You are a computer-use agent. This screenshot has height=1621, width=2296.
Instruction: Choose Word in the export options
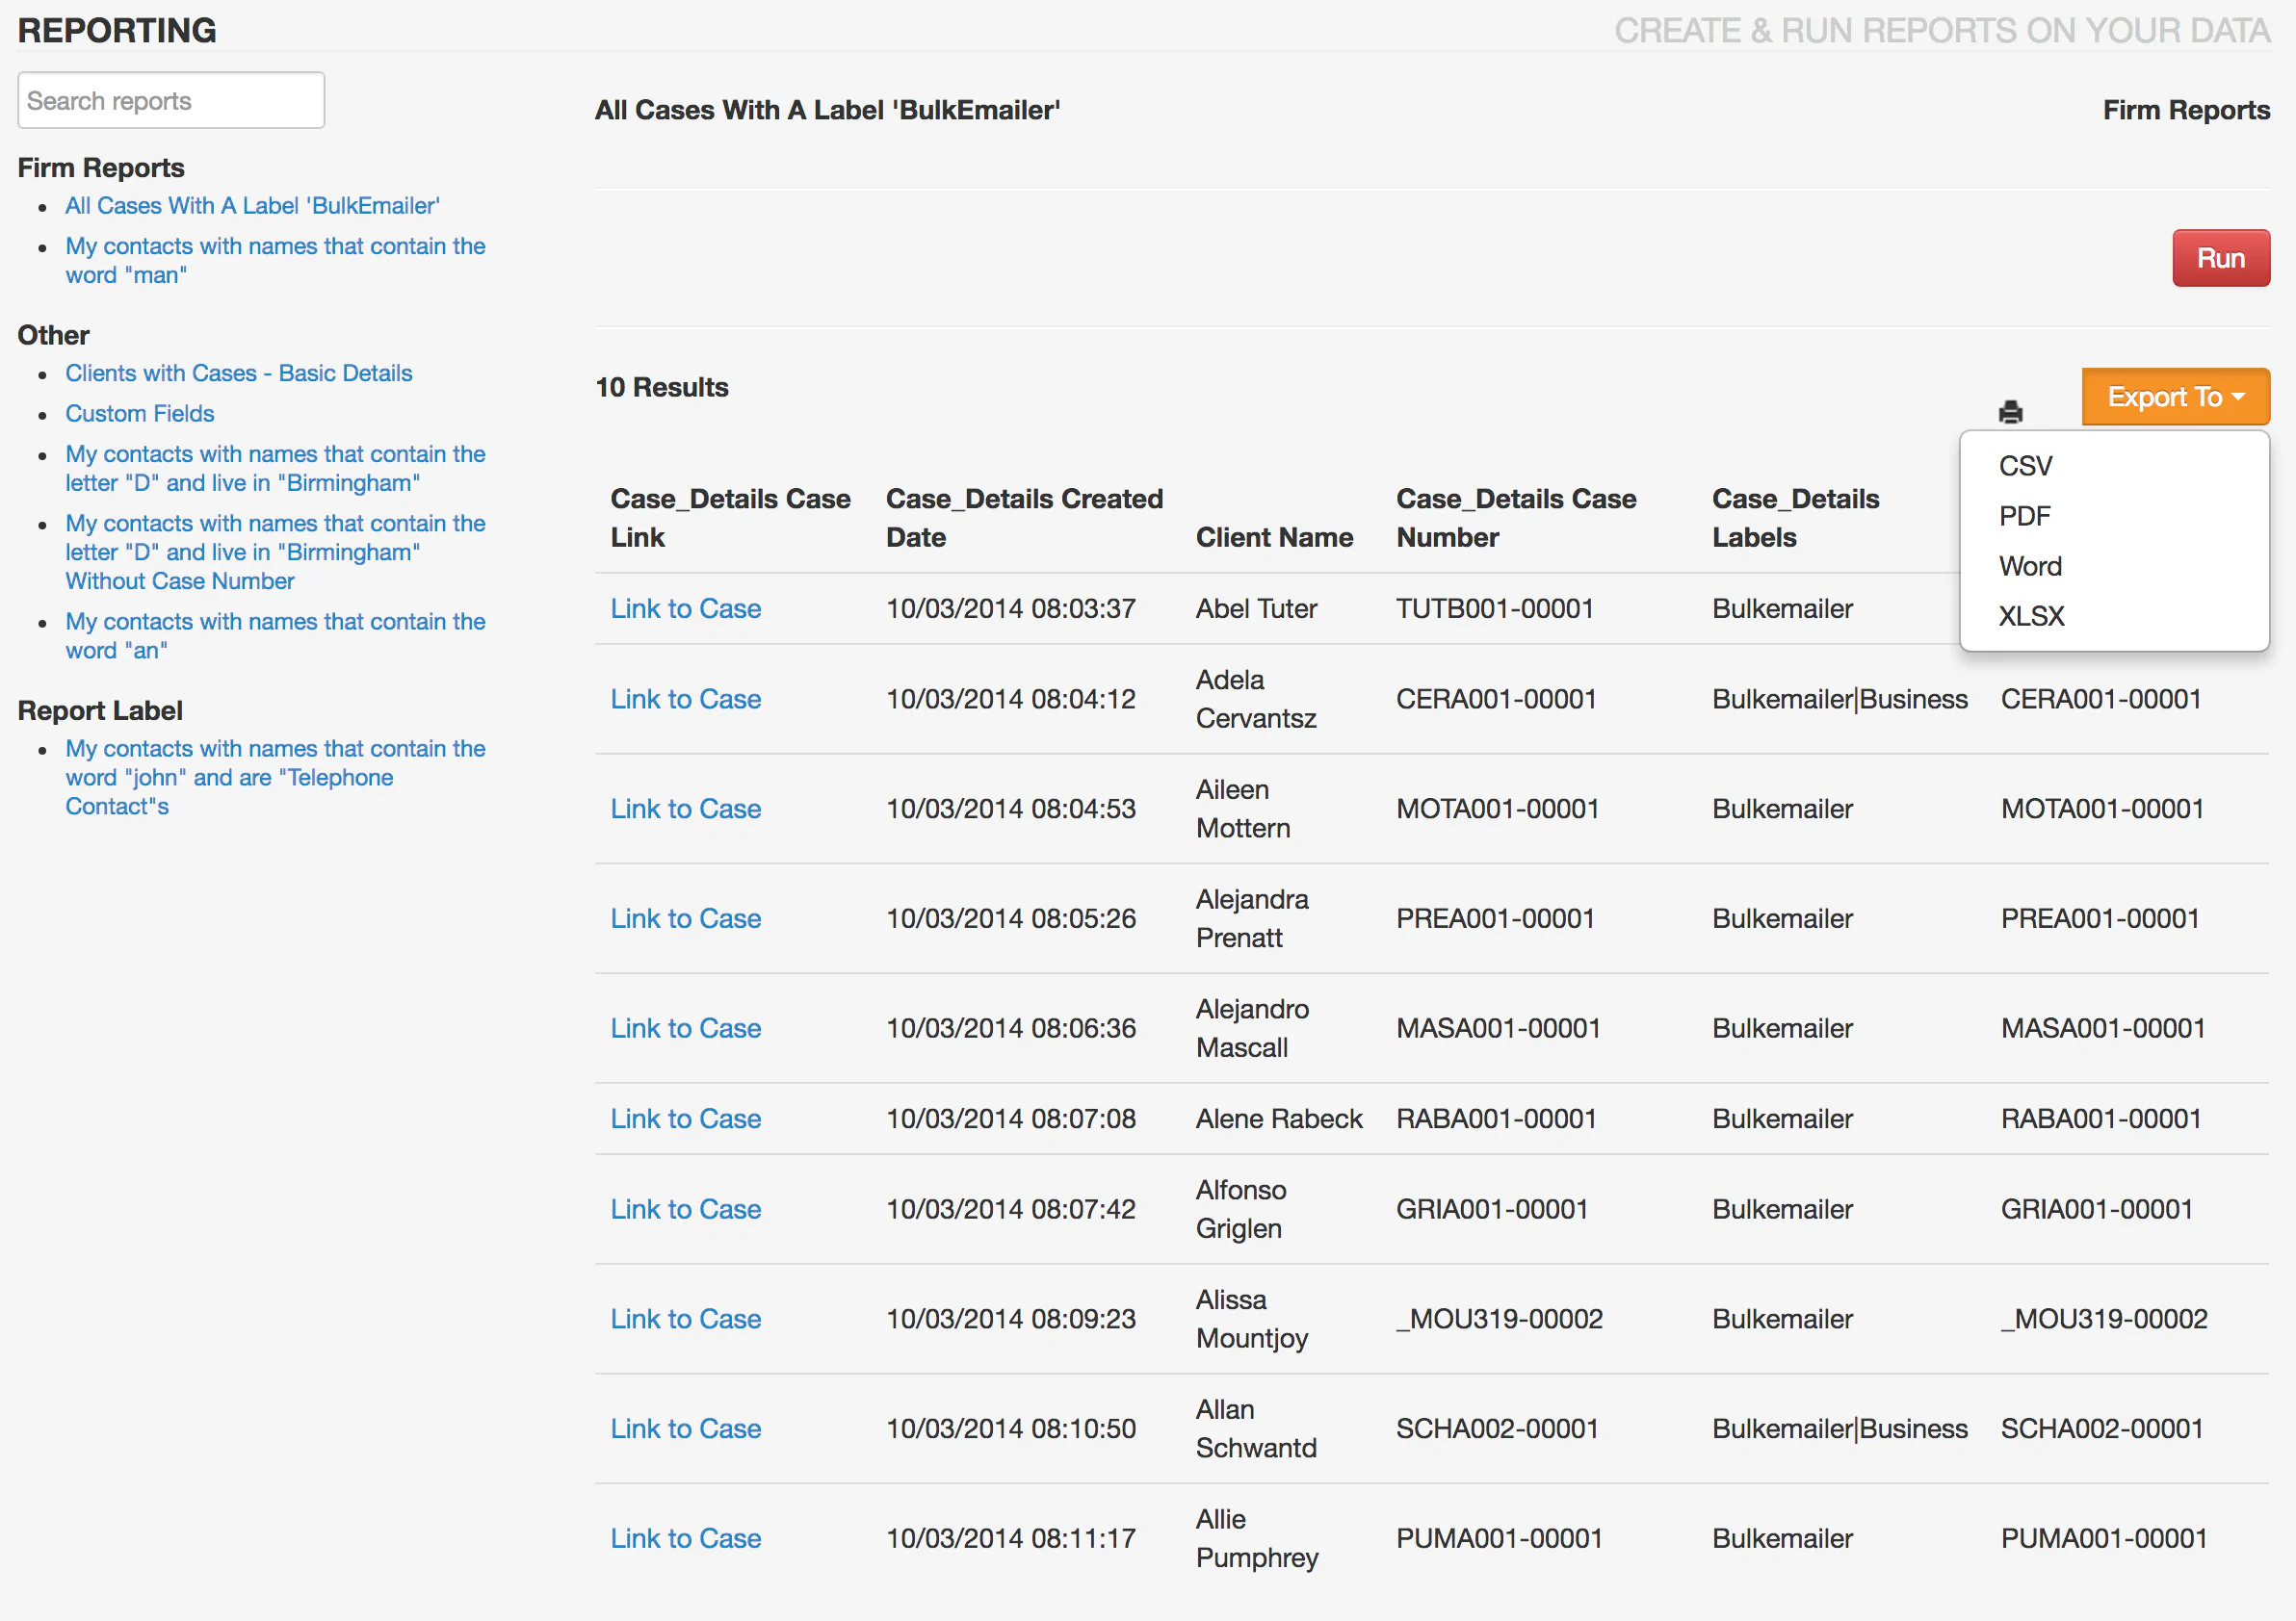click(2029, 566)
